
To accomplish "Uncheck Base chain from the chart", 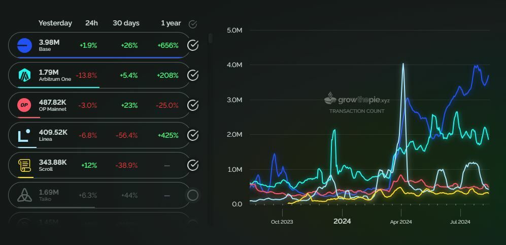I will 193,45.
